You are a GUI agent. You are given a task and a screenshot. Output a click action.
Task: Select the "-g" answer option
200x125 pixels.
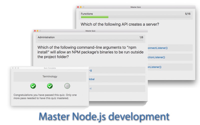117,70
